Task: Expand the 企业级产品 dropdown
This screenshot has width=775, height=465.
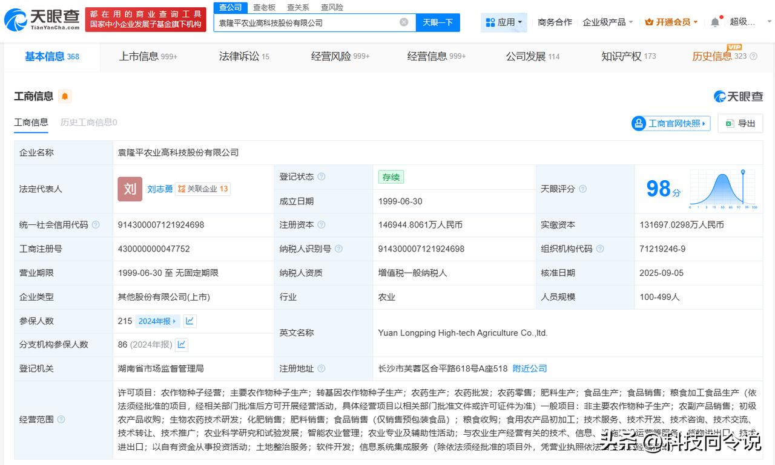Action: [608, 22]
